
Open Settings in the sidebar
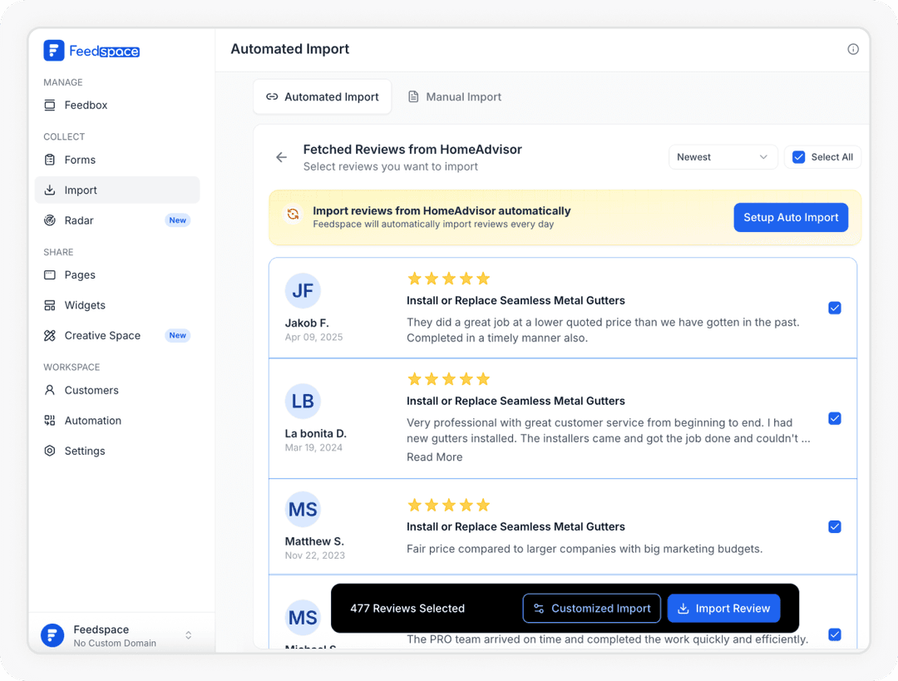pos(117,451)
